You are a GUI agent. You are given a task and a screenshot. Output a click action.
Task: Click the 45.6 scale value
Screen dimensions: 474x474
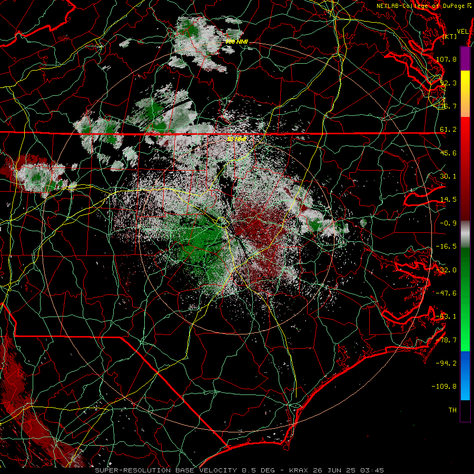pos(448,153)
